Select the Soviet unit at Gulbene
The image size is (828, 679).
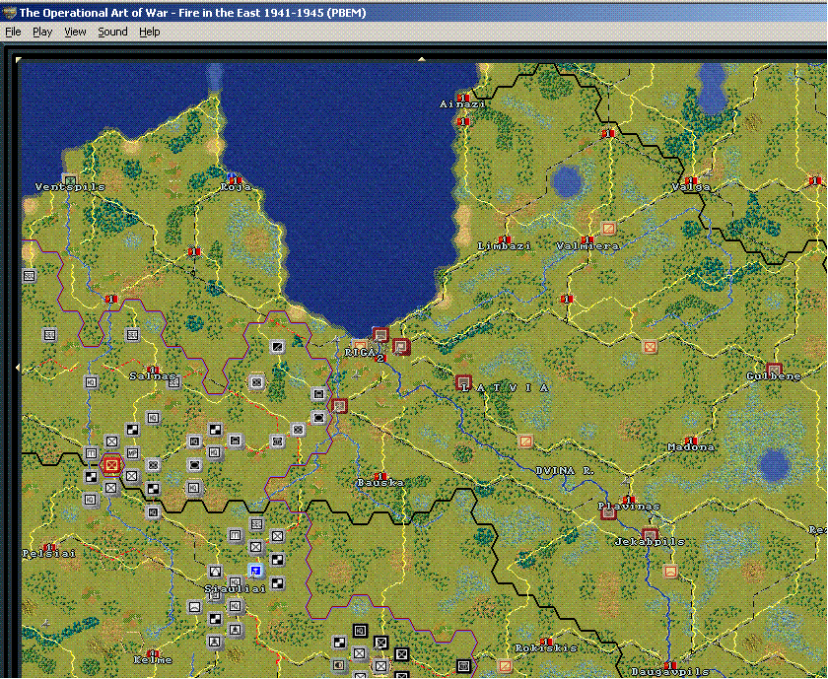pos(774,370)
